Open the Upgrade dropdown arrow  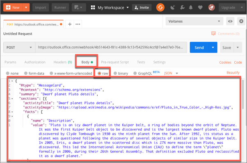(242, 7)
